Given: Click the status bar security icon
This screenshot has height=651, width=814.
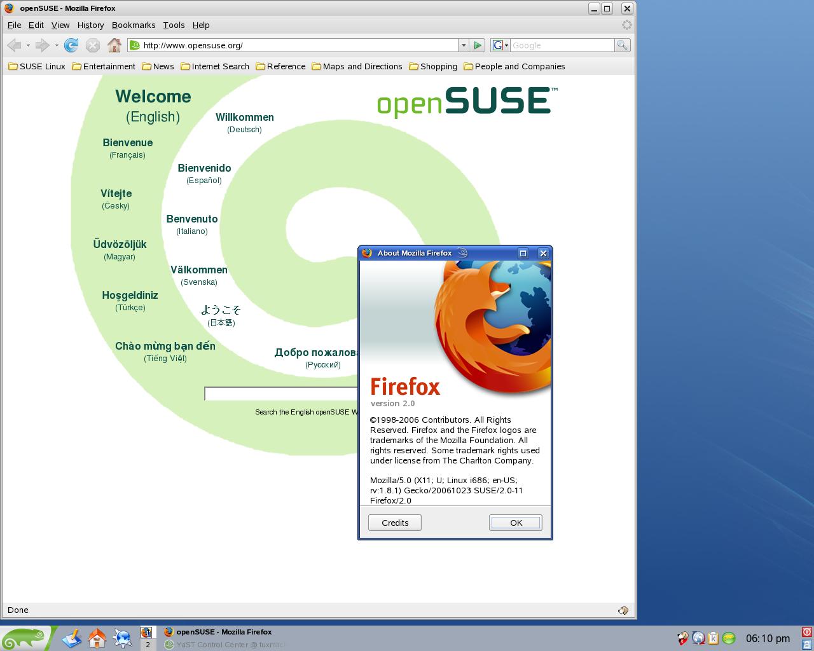Looking at the screenshot, I should (x=623, y=610).
